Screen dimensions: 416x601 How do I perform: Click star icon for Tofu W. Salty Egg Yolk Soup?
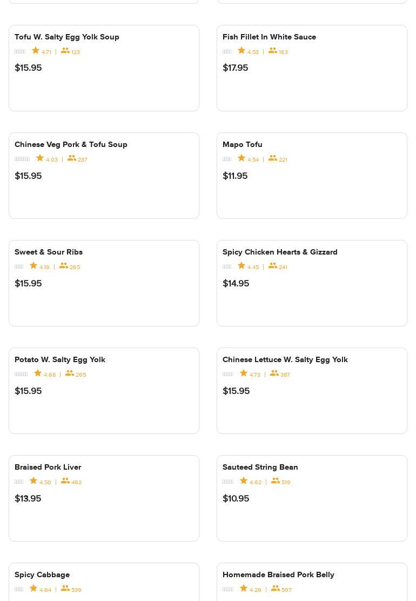coord(36,51)
